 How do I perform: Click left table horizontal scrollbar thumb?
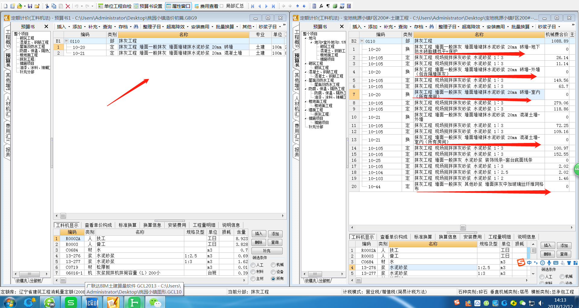click(x=63, y=216)
